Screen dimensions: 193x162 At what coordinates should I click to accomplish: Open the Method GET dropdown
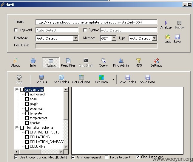(x=114, y=38)
